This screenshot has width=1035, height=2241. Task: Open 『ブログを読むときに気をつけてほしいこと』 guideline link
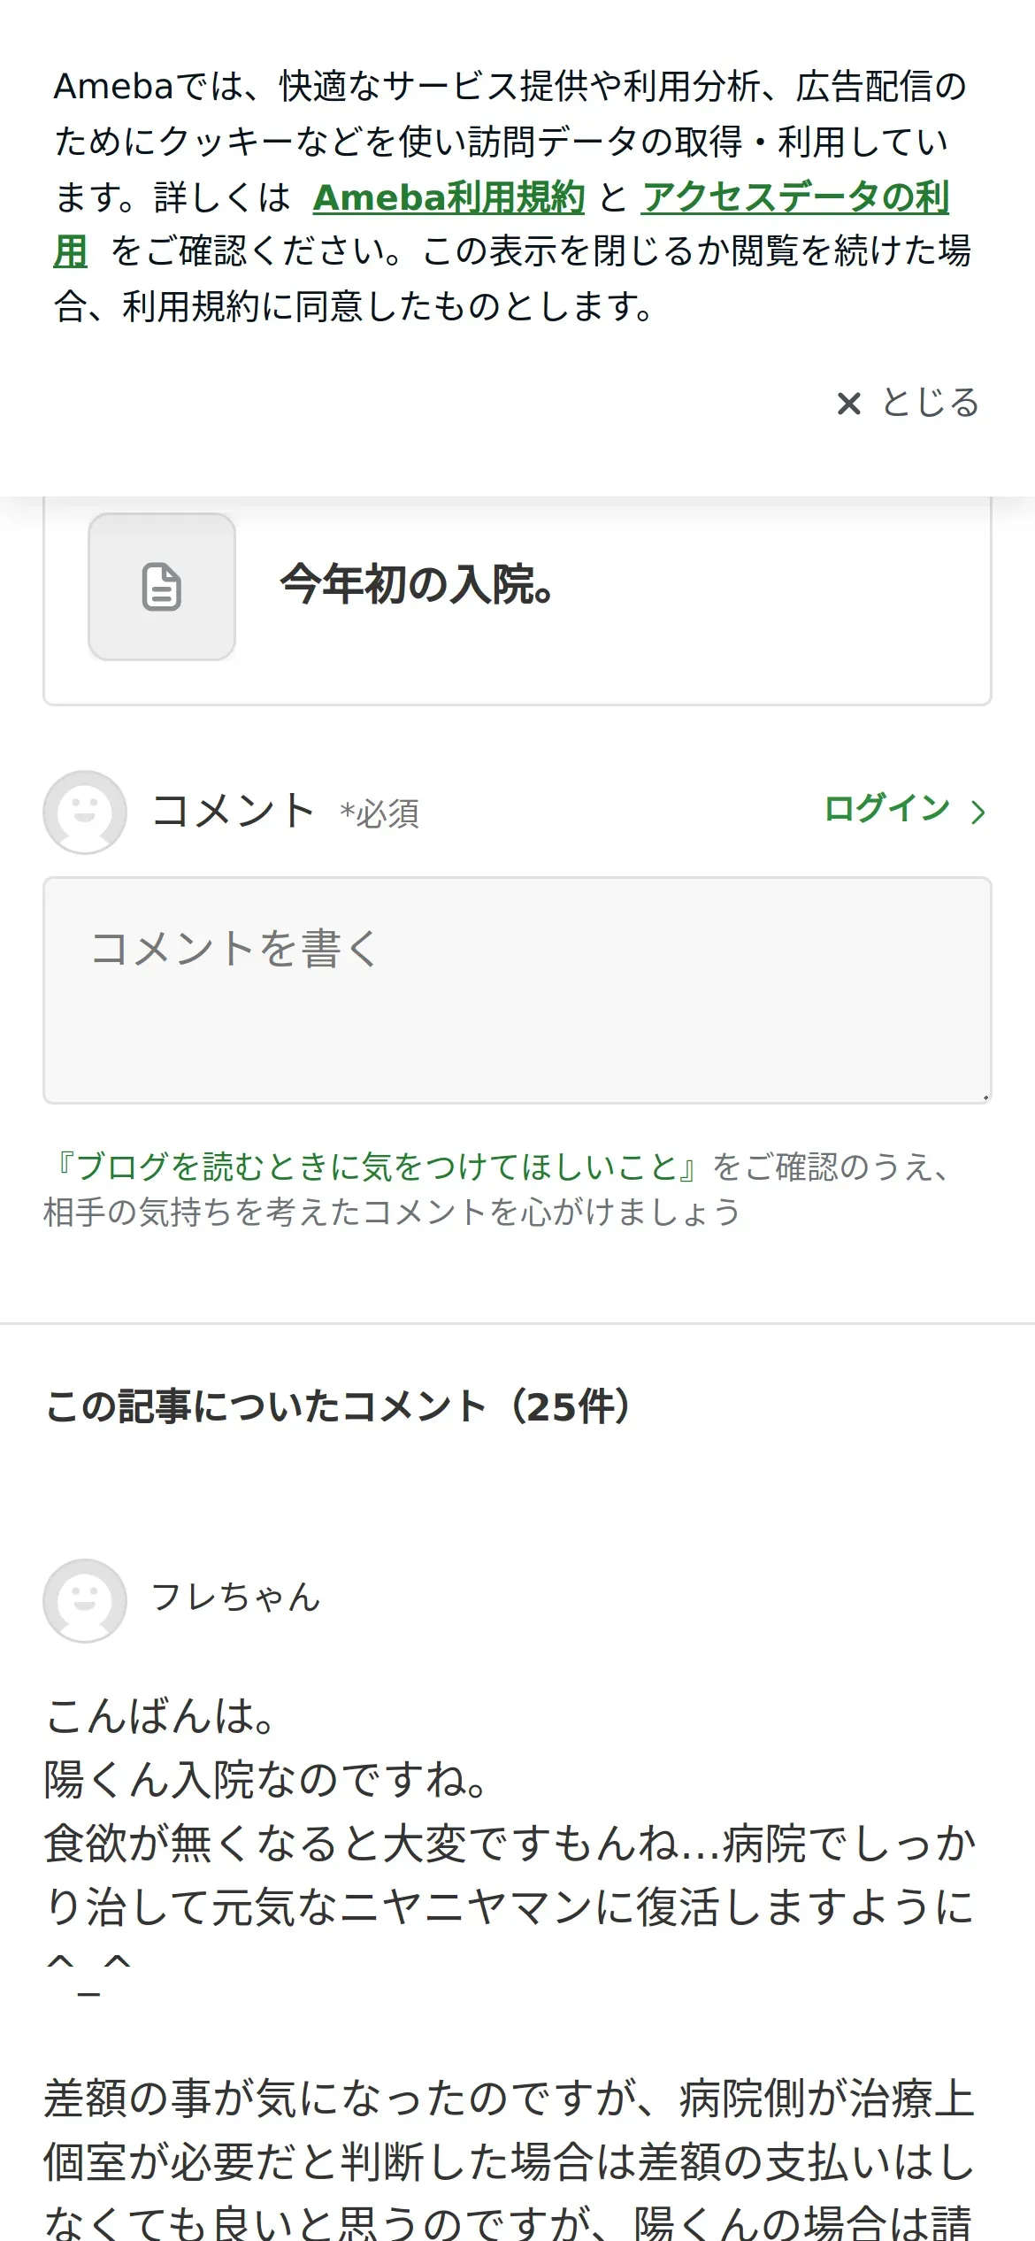(x=375, y=1167)
